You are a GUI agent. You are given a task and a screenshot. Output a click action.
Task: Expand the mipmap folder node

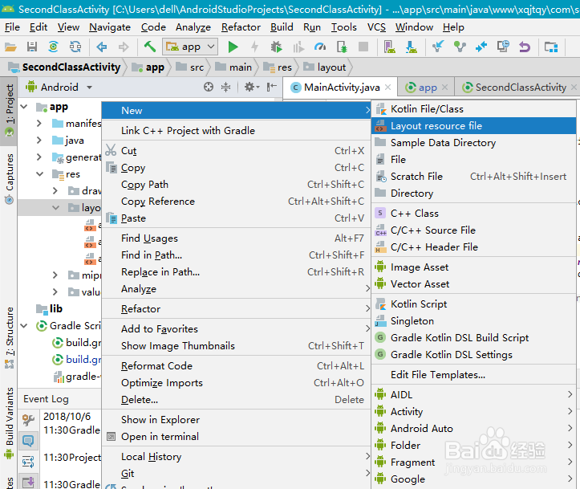[55, 275]
